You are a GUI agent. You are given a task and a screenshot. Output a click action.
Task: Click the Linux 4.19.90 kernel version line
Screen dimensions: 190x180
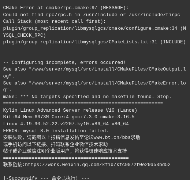pyautogui.click(x=66, y=124)
